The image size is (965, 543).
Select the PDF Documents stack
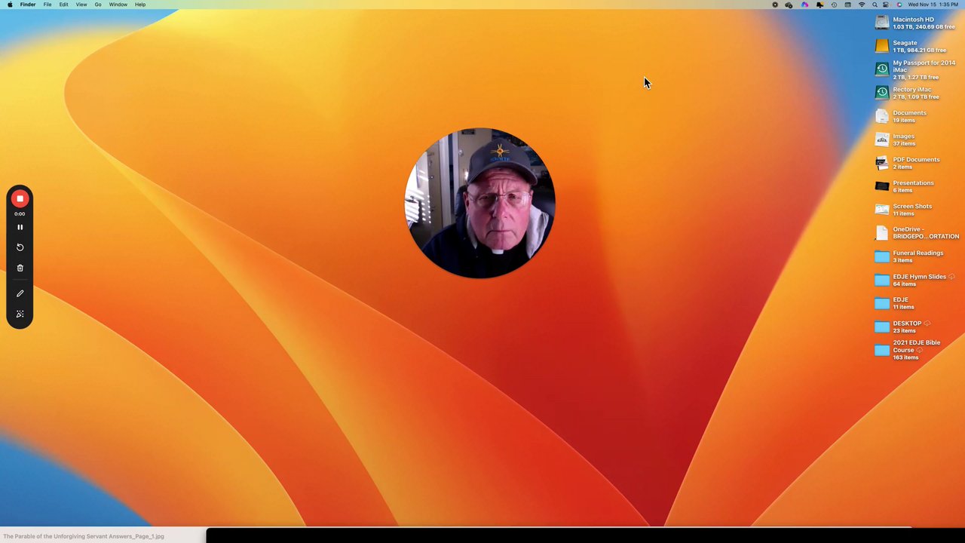click(881, 163)
